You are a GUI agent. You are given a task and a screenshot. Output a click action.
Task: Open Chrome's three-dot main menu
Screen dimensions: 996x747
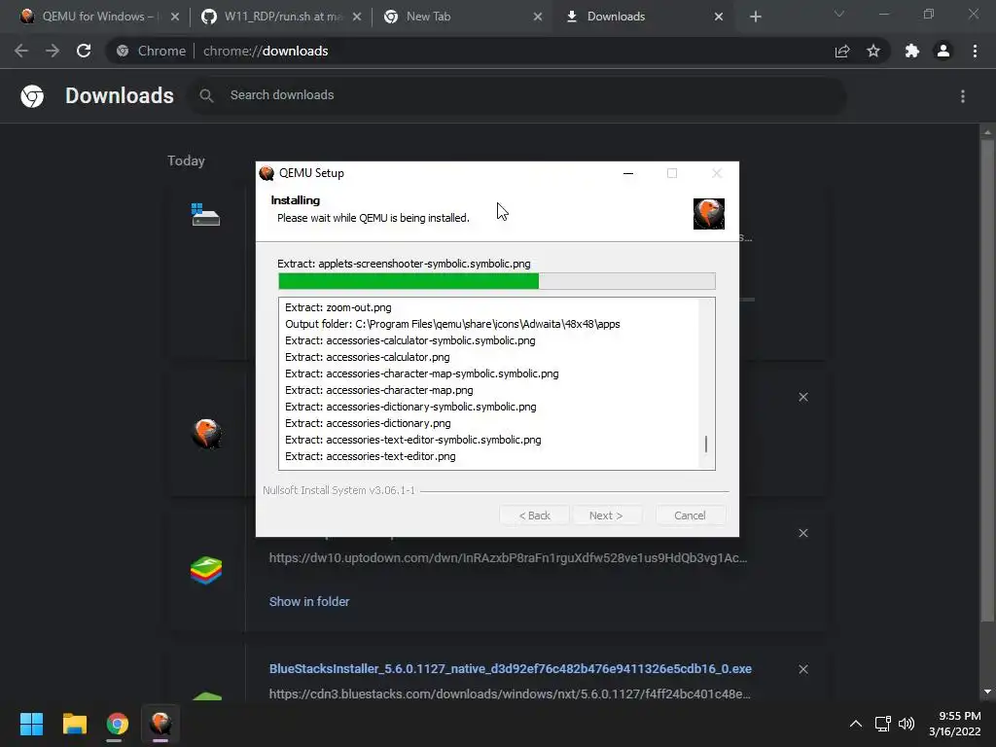975,51
